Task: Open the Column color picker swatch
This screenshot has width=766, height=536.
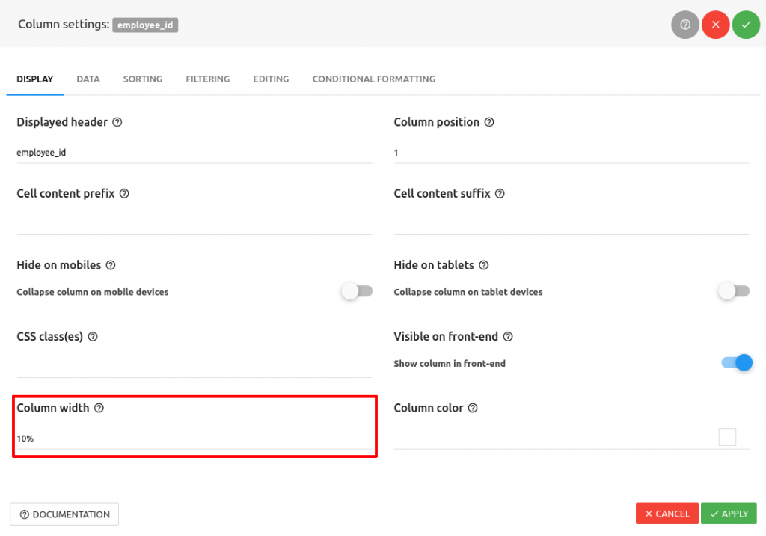Action: (x=727, y=436)
